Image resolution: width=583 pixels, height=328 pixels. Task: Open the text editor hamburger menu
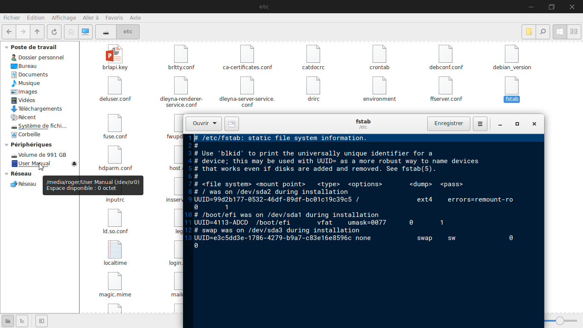click(x=480, y=124)
